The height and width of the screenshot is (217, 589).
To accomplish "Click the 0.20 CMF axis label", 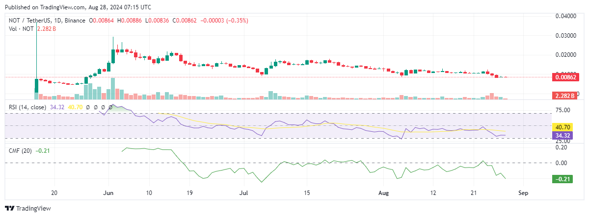I will tap(561, 146).
